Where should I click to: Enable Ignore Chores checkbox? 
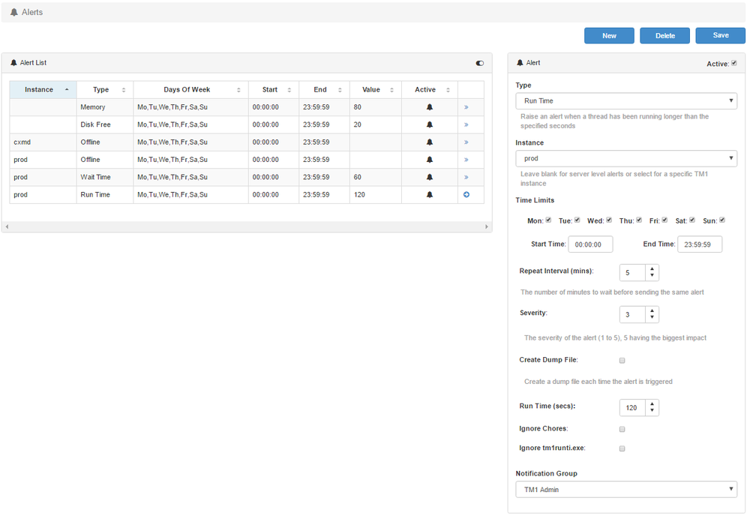(622, 429)
